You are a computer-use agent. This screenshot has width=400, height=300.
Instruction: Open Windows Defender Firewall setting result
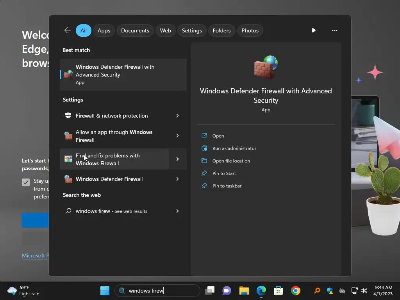coord(114,179)
